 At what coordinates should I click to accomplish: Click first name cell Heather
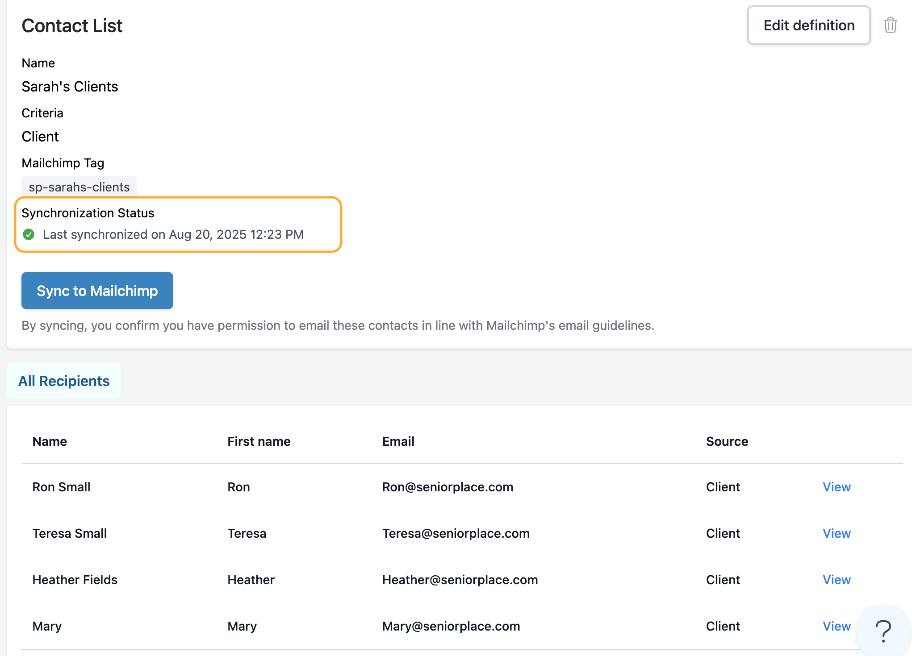point(251,580)
